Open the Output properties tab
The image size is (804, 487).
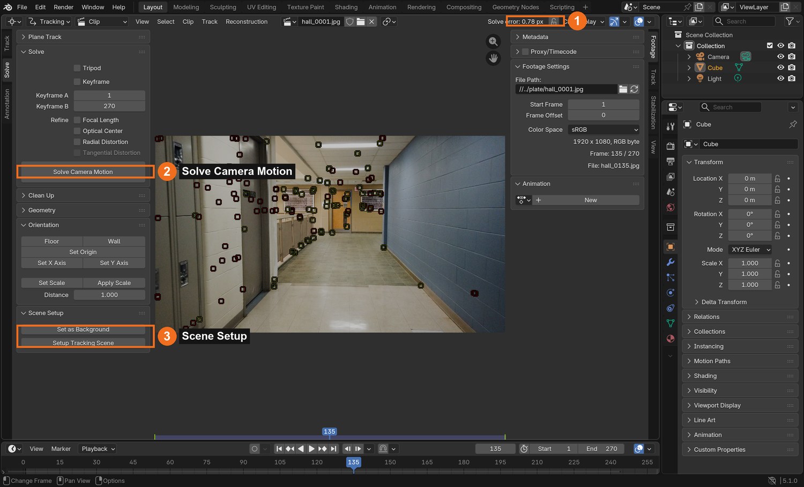[671, 161]
